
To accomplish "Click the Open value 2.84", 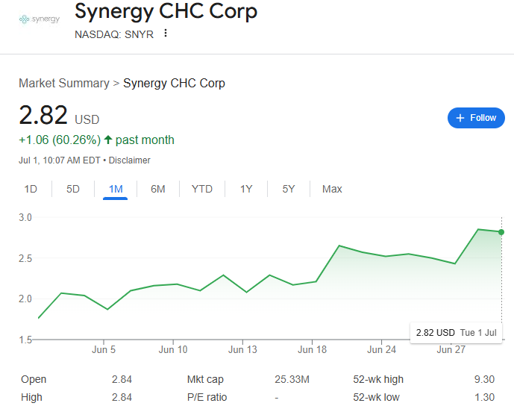I will pyautogui.click(x=122, y=379).
